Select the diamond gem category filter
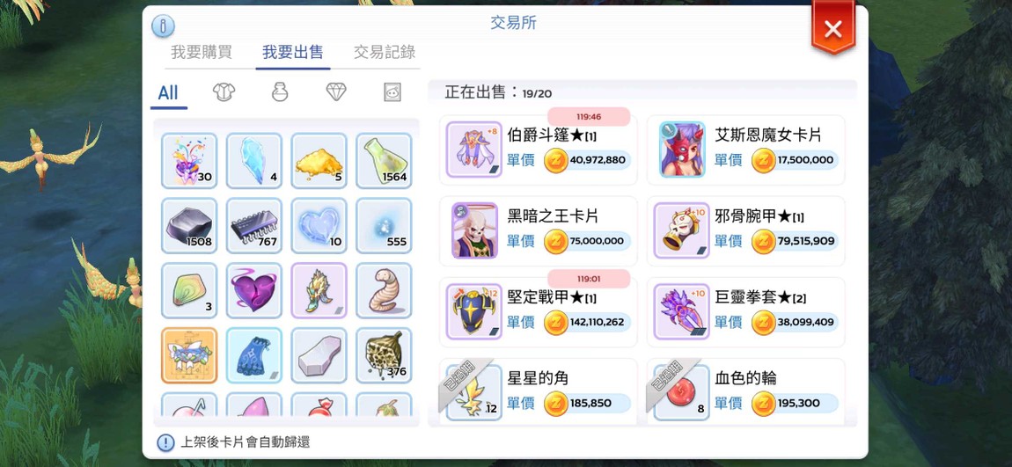 [335, 92]
